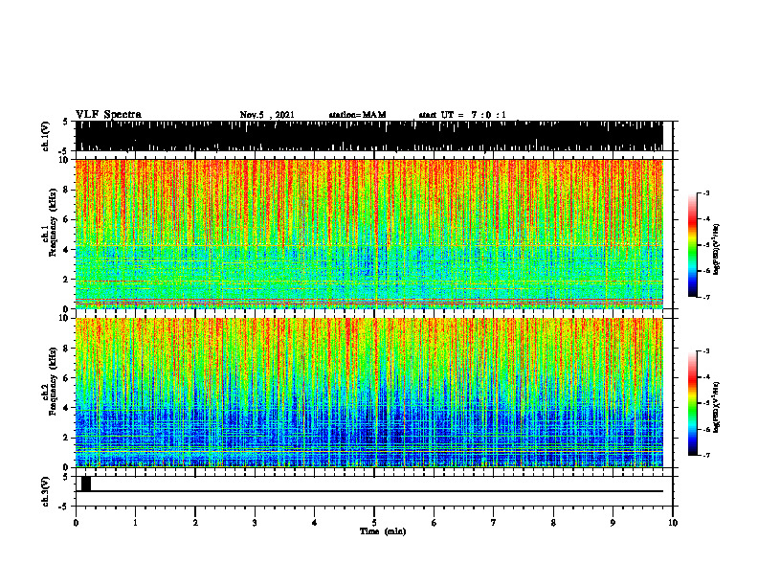758x586 pixels.
Task: Click the ch.1 color scale bar
Action: (x=693, y=245)
